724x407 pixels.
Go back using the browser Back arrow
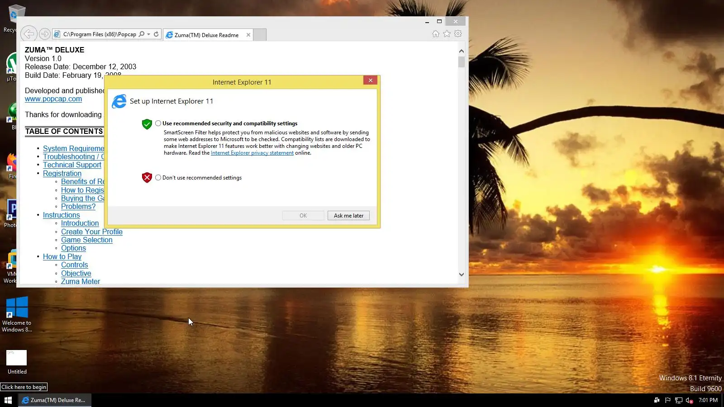click(x=29, y=33)
